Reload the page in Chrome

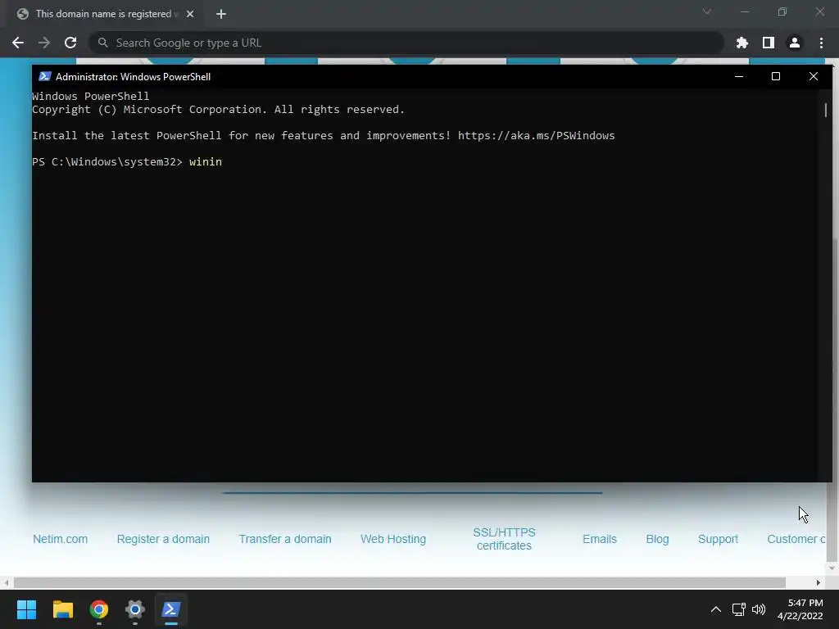click(x=70, y=43)
